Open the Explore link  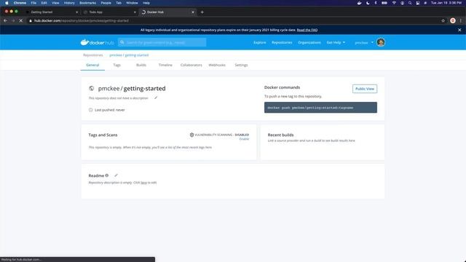pos(259,42)
